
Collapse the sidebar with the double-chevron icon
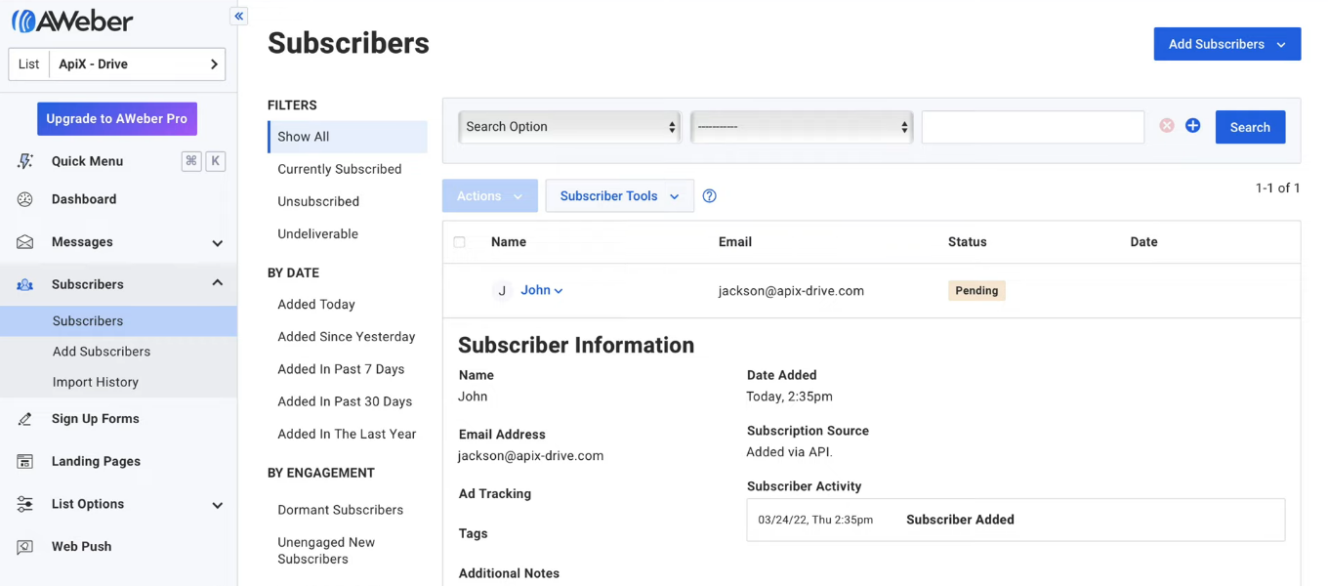(x=238, y=16)
